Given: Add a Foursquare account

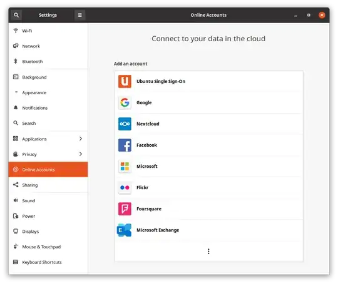Looking at the screenshot, I should 208,208.
